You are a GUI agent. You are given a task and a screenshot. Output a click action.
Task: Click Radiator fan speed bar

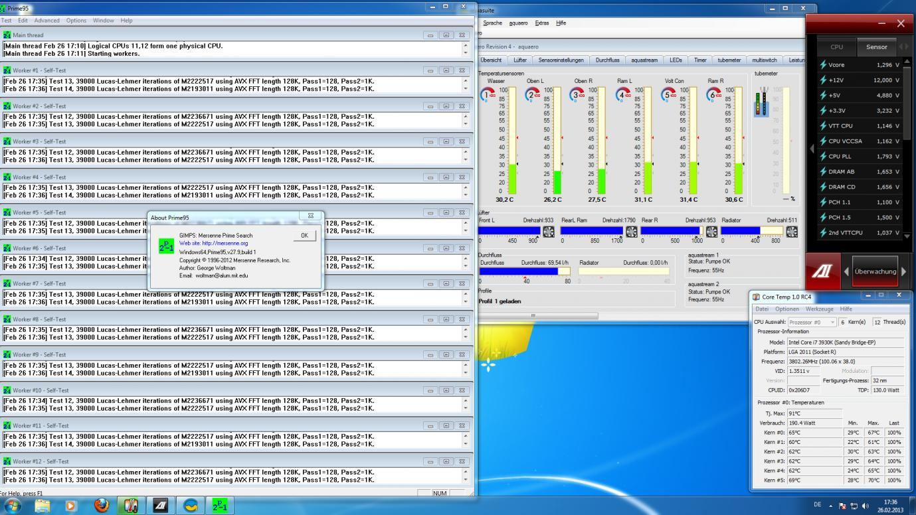pos(752,231)
